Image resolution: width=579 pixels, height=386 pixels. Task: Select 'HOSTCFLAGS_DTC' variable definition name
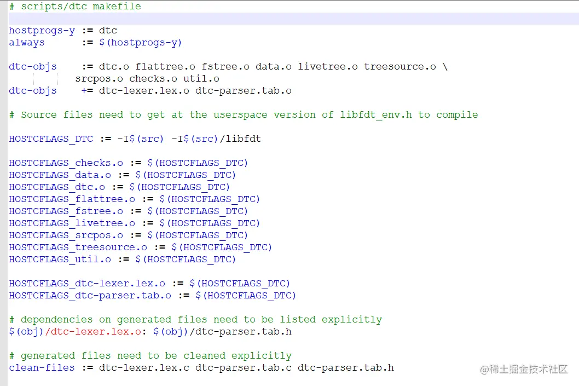point(51,139)
